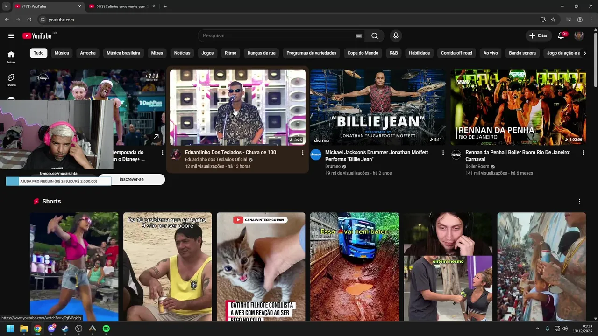The height and width of the screenshot is (336, 598).
Task: Open Steam from the taskbar
Action: point(65,329)
